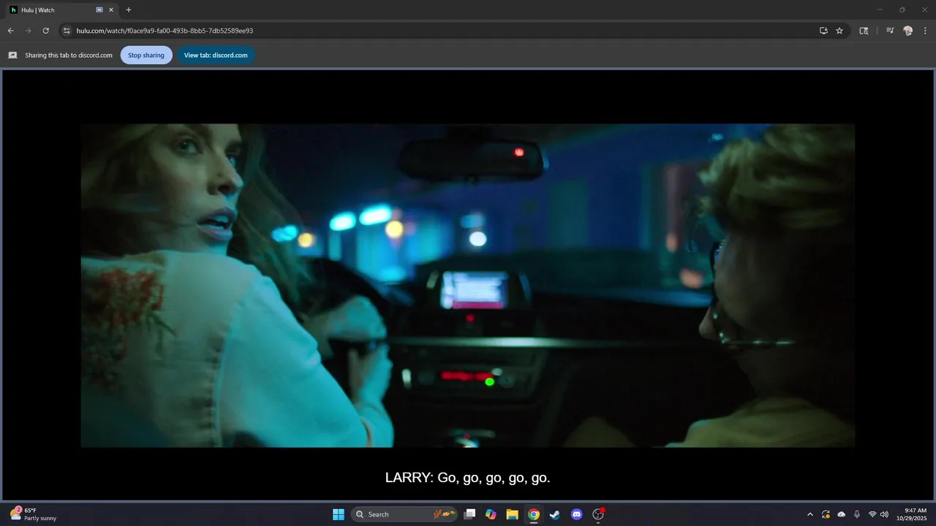Click the microphone tray icon

pyautogui.click(x=857, y=514)
